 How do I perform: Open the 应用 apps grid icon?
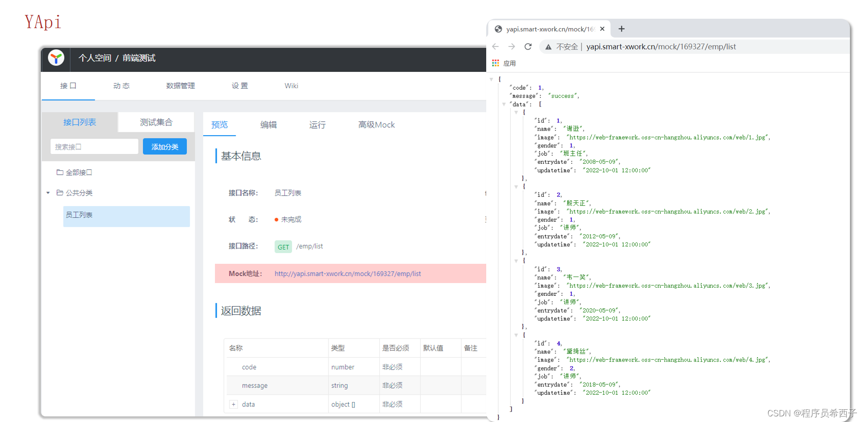click(496, 63)
